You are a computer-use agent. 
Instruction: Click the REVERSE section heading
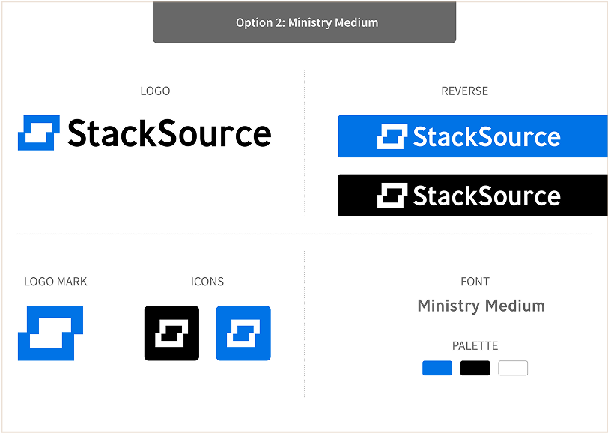click(x=464, y=91)
